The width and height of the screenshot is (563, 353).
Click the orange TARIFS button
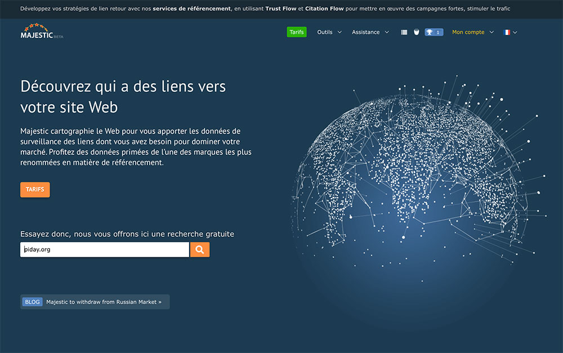[x=35, y=190]
